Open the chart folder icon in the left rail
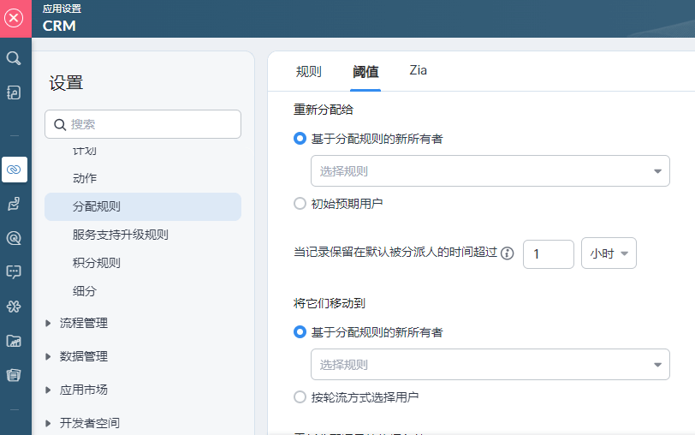695x435 pixels. coord(14,341)
